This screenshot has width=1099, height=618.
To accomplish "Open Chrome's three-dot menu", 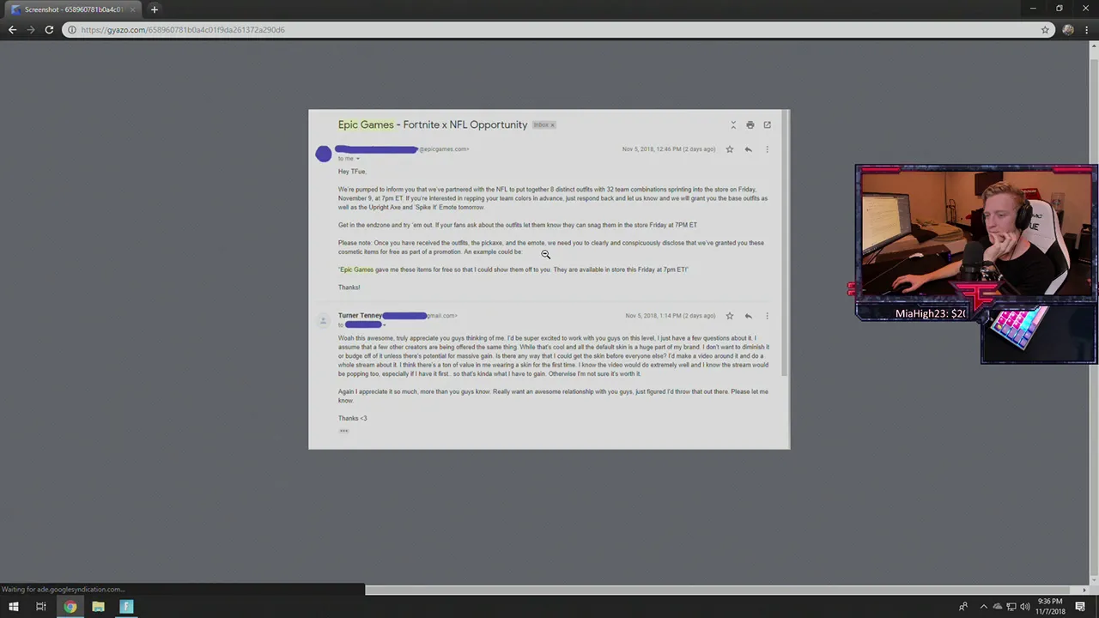I will click(1088, 30).
